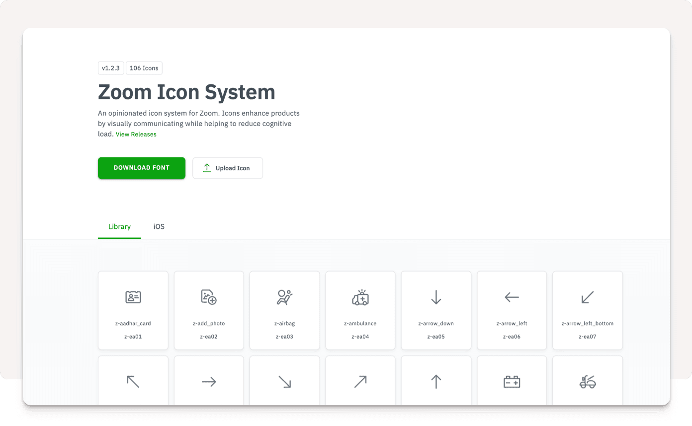Click the up arrow icon card
This screenshot has height=426, width=692.
click(x=436, y=381)
